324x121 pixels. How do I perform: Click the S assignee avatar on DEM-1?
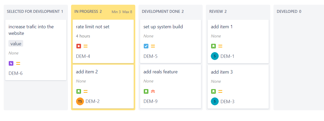[215, 56]
